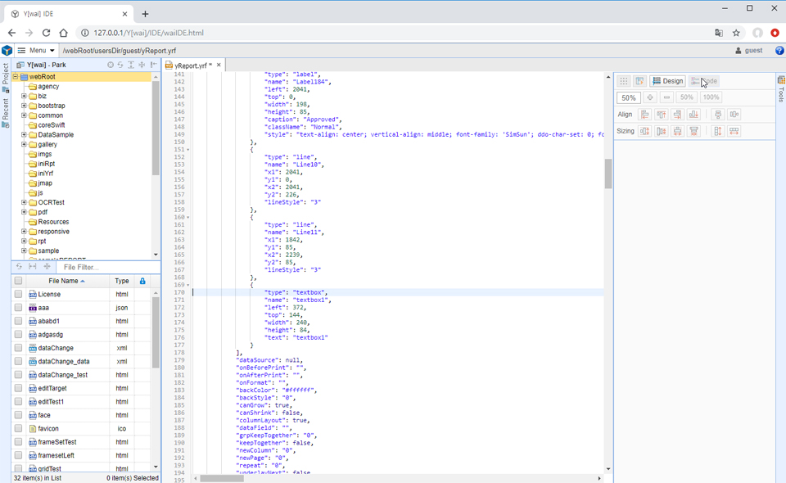The height and width of the screenshot is (483, 786).
Task: Click the zoom out minus icon
Action: click(666, 97)
